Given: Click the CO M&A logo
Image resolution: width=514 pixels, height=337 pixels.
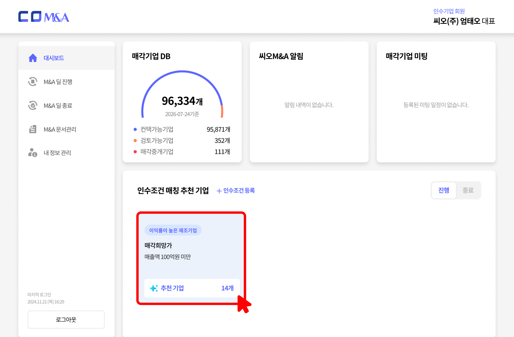Looking at the screenshot, I should [44, 17].
